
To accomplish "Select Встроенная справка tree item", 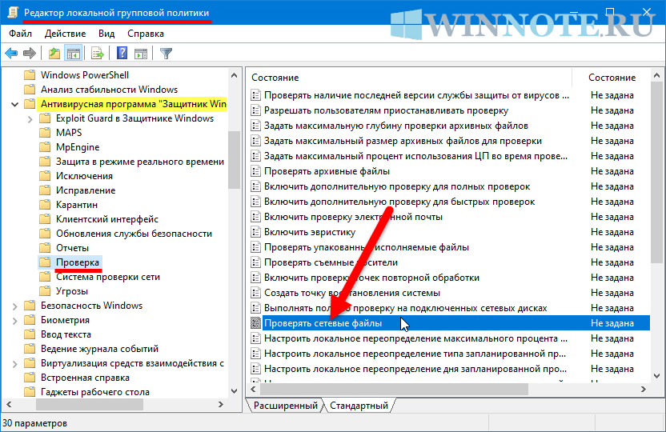I will 85,378.
